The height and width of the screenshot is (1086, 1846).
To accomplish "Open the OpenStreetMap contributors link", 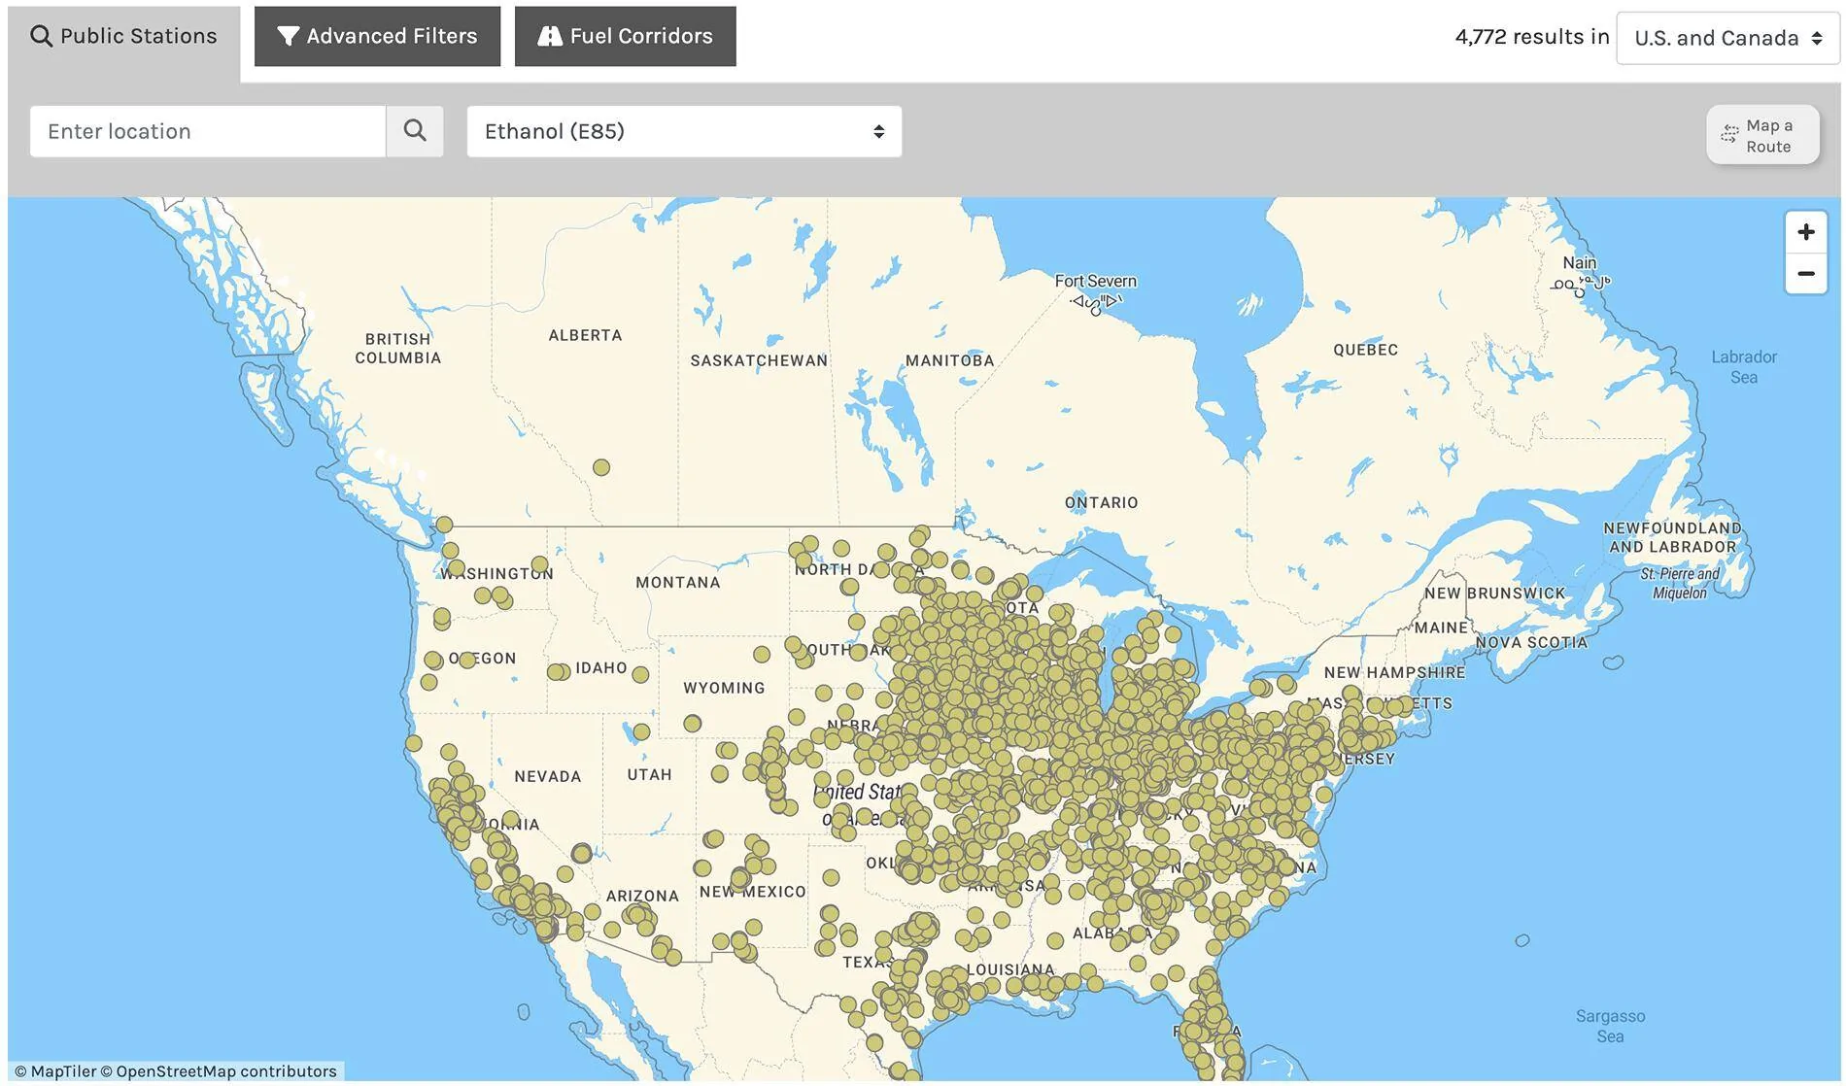I will [x=219, y=1071].
